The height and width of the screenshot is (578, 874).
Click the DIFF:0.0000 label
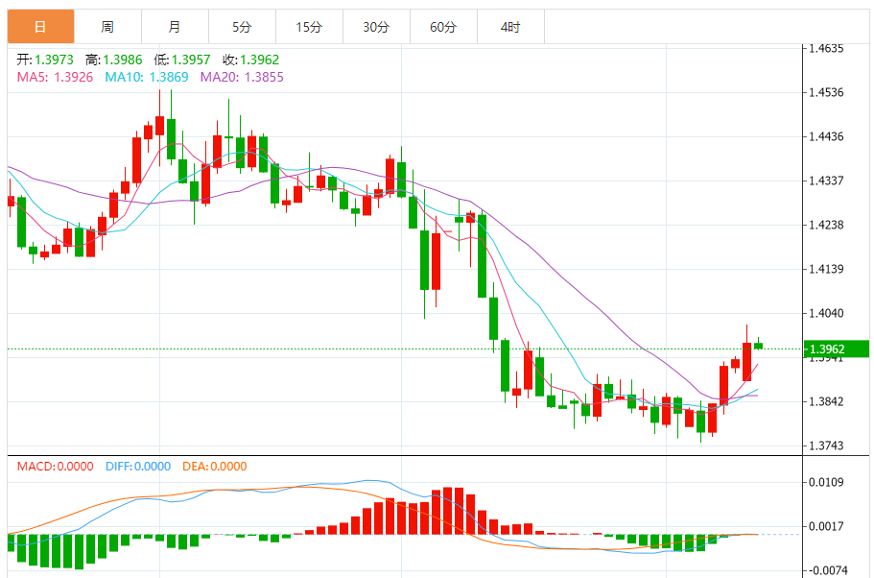tap(138, 467)
